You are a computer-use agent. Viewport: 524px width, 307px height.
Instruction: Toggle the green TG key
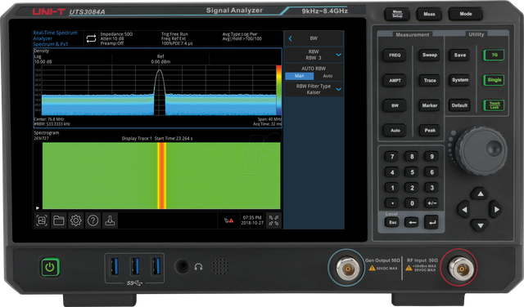pos(494,55)
